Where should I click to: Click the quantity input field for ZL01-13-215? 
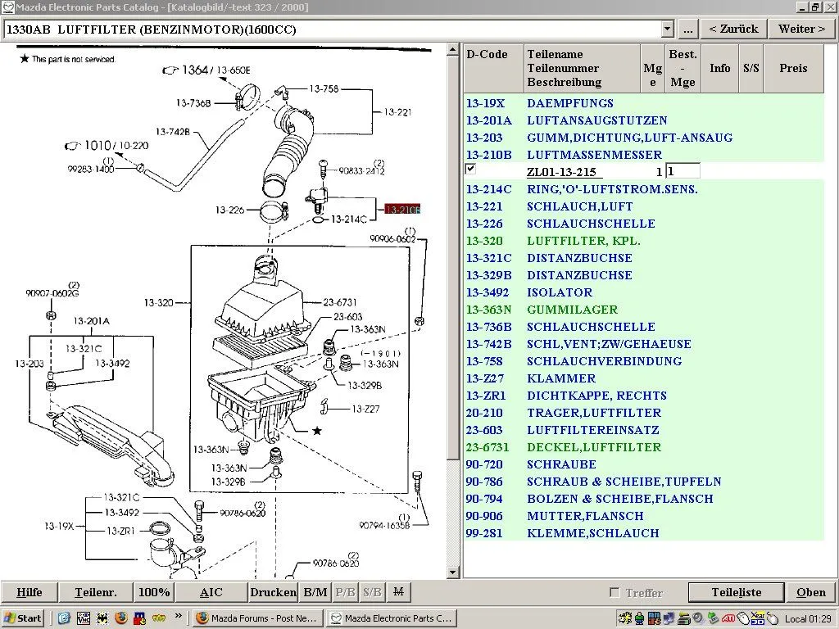(x=683, y=171)
